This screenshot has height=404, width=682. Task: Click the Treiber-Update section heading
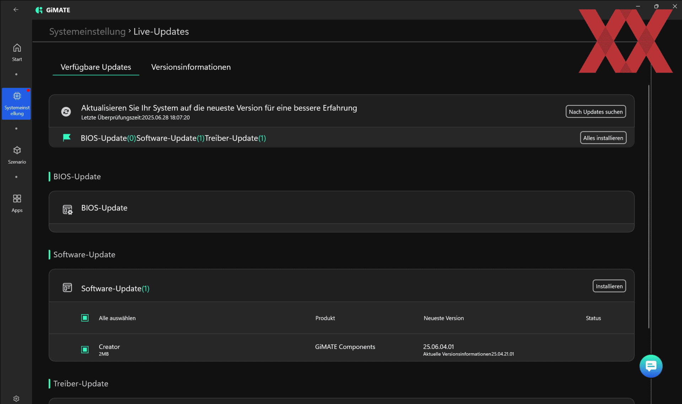point(81,384)
